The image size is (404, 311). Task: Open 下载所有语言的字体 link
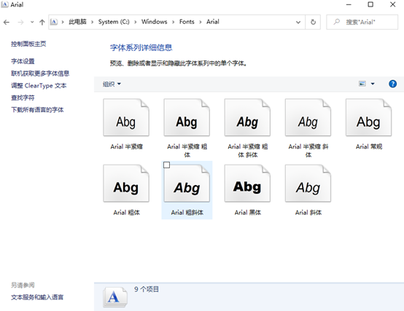point(37,110)
